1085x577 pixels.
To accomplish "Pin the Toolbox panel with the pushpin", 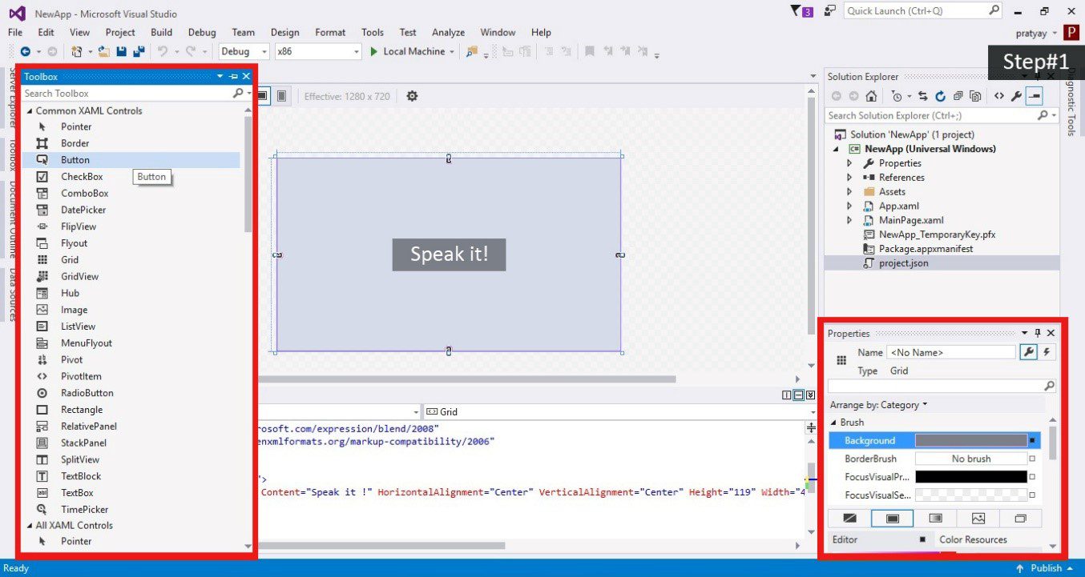I will [x=233, y=76].
